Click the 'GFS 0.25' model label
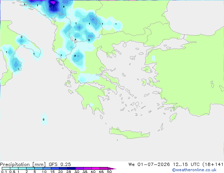Image resolution: width=224 pixels, height=173 pixels. coord(60,165)
